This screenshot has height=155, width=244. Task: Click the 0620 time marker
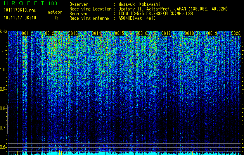(x=236, y=33)
